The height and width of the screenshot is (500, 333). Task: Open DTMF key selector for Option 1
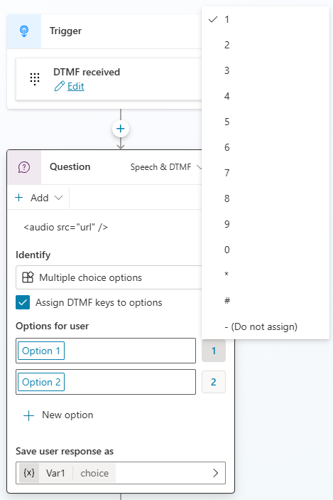point(214,351)
